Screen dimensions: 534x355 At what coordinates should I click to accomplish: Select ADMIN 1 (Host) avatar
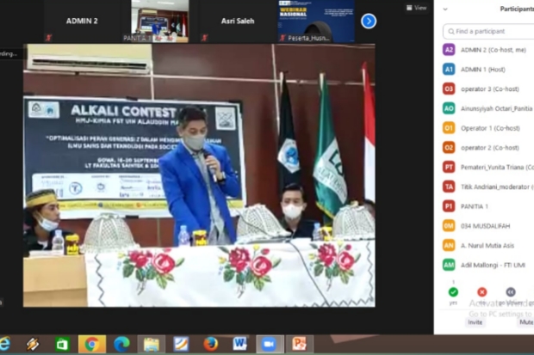tap(449, 70)
